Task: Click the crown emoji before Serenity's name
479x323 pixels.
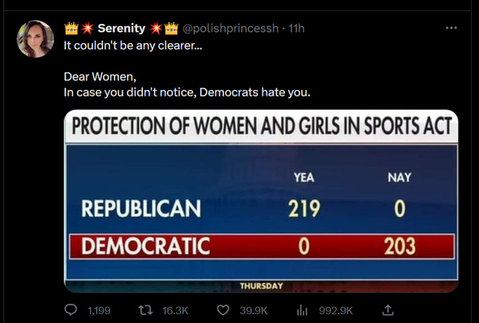Action: coord(70,29)
